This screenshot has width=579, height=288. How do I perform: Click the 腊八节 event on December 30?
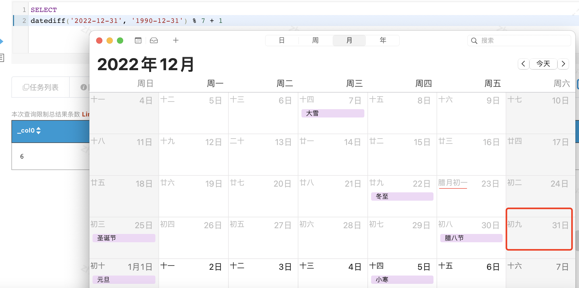point(471,238)
